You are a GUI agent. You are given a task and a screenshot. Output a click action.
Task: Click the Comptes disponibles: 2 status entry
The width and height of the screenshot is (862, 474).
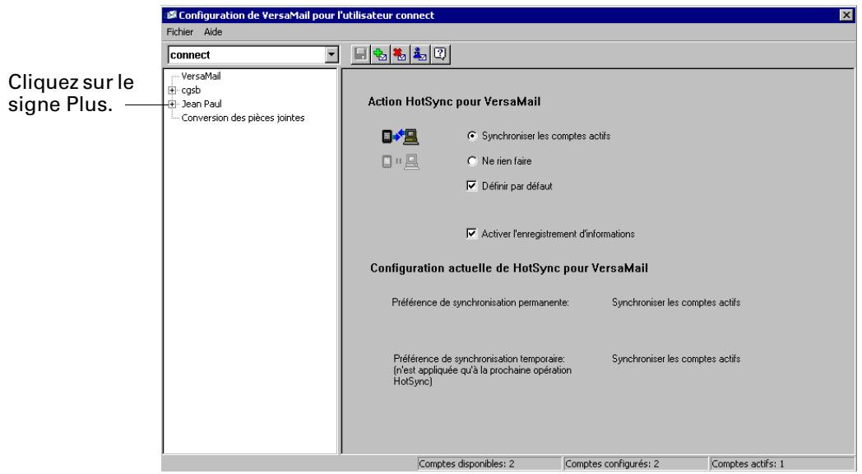[489, 463]
